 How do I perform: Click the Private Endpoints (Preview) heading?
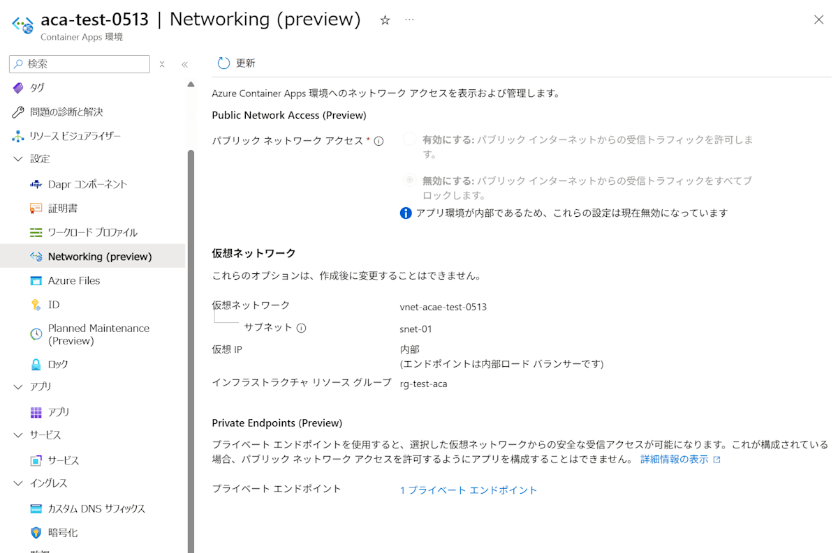click(277, 423)
